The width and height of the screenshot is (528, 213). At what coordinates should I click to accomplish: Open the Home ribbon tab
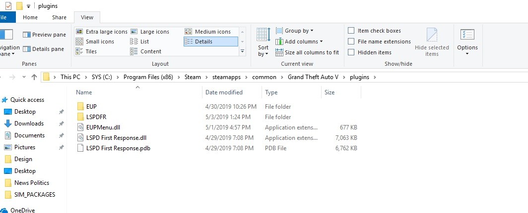(x=30, y=17)
